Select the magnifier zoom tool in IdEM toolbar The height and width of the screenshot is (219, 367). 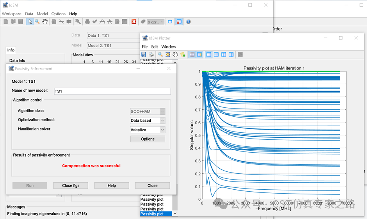(37, 22)
